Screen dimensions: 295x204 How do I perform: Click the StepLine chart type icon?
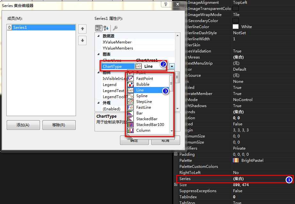tap(131, 102)
